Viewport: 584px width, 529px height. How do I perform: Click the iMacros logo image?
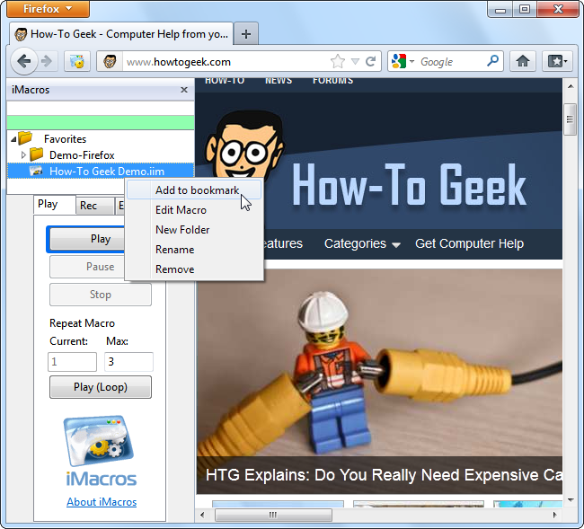coord(101,451)
